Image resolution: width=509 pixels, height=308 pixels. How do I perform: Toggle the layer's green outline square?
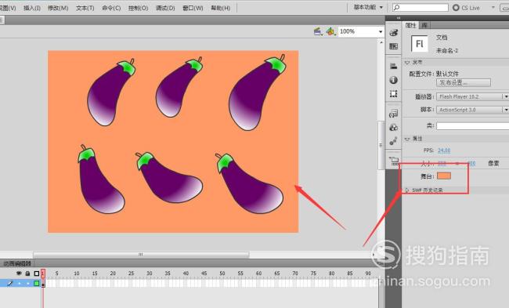click(37, 283)
